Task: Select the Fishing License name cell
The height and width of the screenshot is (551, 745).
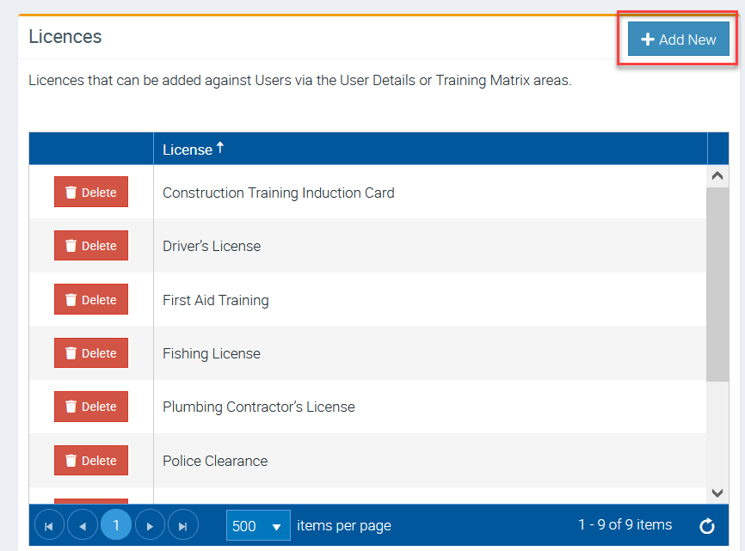Action: [x=212, y=353]
